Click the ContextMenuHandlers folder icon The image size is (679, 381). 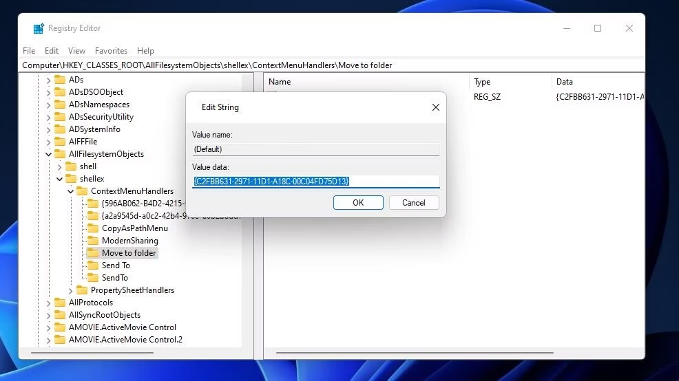click(x=82, y=191)
